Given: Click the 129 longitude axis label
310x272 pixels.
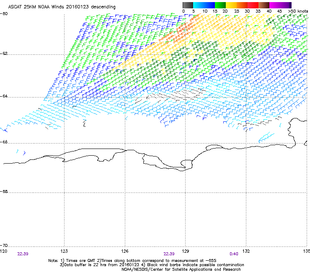Looking at the screenshot, I should (x=186, y=251).
